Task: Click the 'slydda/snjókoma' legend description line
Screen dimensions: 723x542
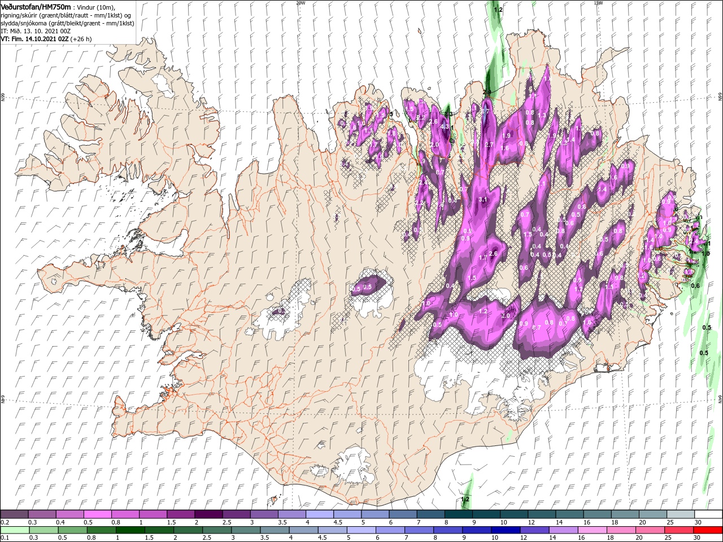Action: pyautogui.click(x=67, y=23)
